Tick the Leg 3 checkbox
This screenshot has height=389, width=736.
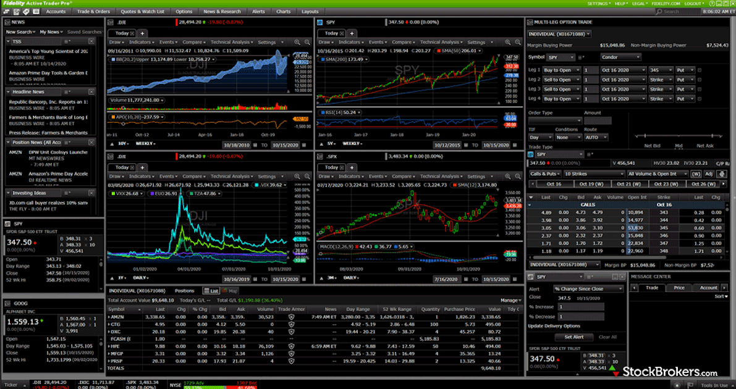(700, 89)
